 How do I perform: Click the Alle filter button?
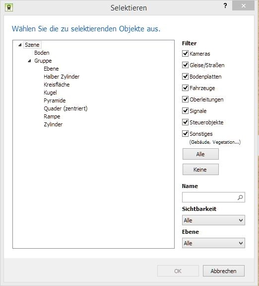pyautogui.click(x=200, y=154)
